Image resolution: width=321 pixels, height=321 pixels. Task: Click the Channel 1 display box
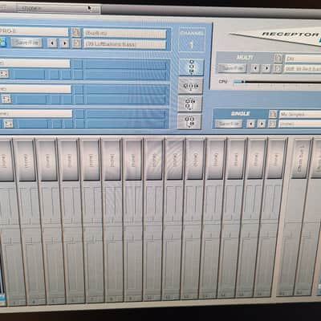[x=192, y=40]
